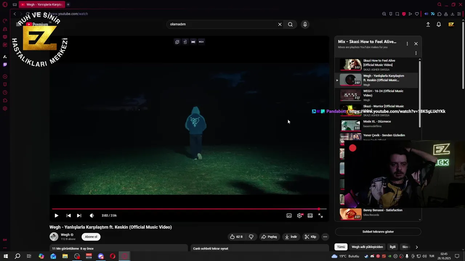Open the video player settings gear
This screenshot has height=261, width=465.
pos(300,215)
